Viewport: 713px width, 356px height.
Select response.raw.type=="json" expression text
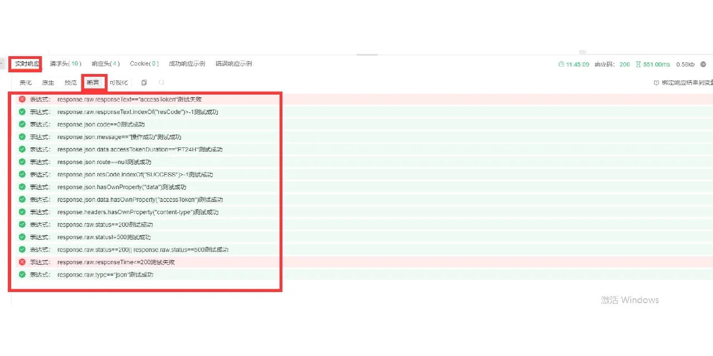[105, 275]
